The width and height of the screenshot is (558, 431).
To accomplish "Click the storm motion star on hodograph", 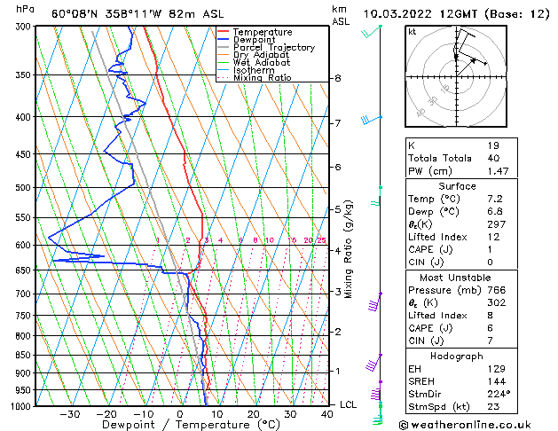I will (x=473, y=61).
